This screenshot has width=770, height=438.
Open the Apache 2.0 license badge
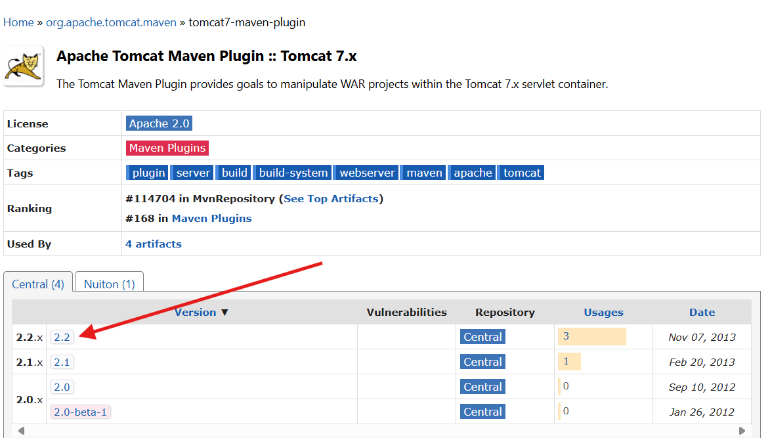point(159,123)
